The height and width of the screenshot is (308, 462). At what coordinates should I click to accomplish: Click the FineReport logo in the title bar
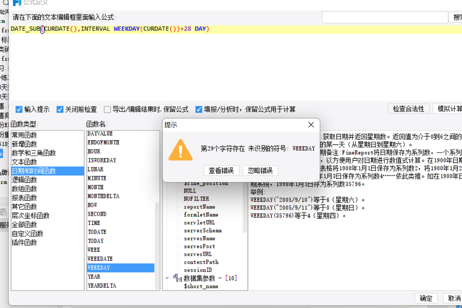pos(17,3)
